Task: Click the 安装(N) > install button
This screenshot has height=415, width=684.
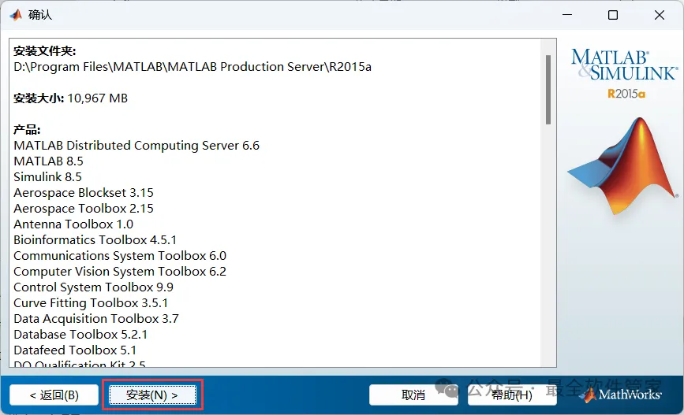Action: (x=152, y=395)
